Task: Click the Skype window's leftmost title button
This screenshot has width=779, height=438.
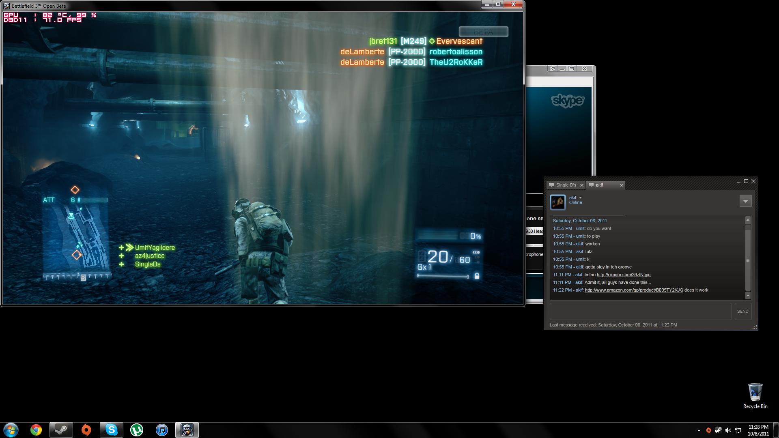Action: (553, 69)
